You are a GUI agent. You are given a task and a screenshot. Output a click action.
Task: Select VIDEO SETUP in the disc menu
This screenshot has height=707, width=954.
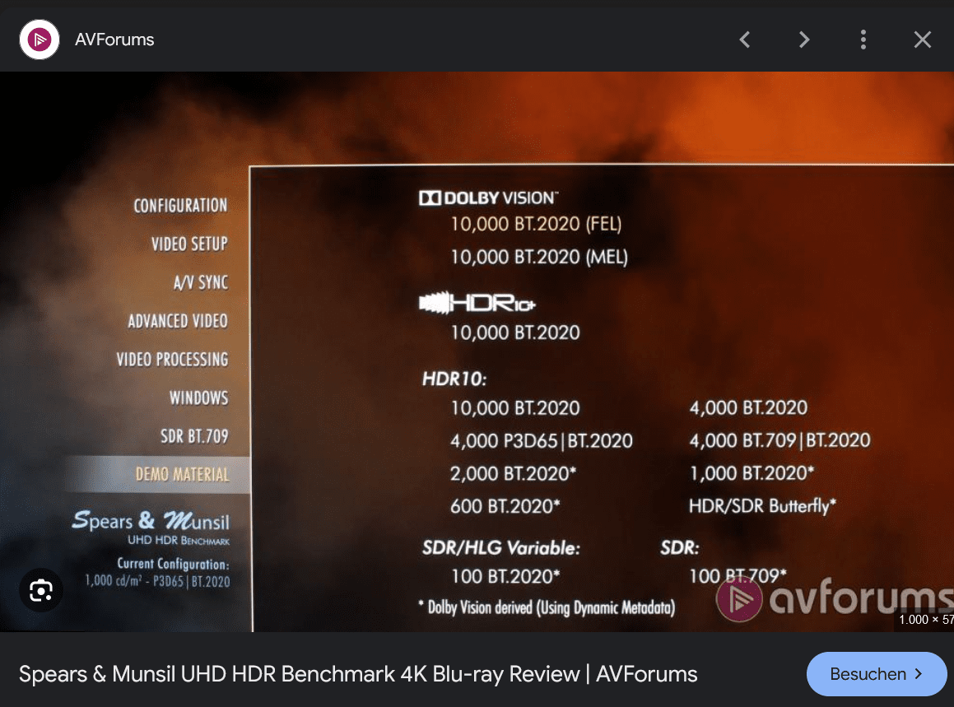click(189, 244)
